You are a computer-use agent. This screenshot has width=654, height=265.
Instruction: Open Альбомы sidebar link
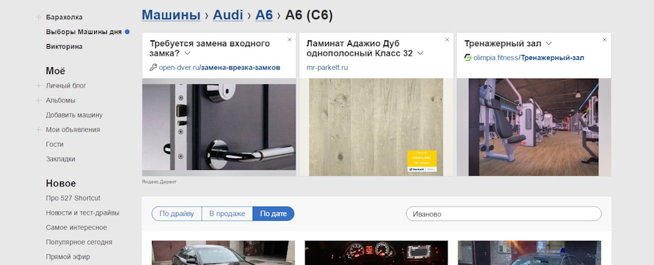click(x=61, y=101)
